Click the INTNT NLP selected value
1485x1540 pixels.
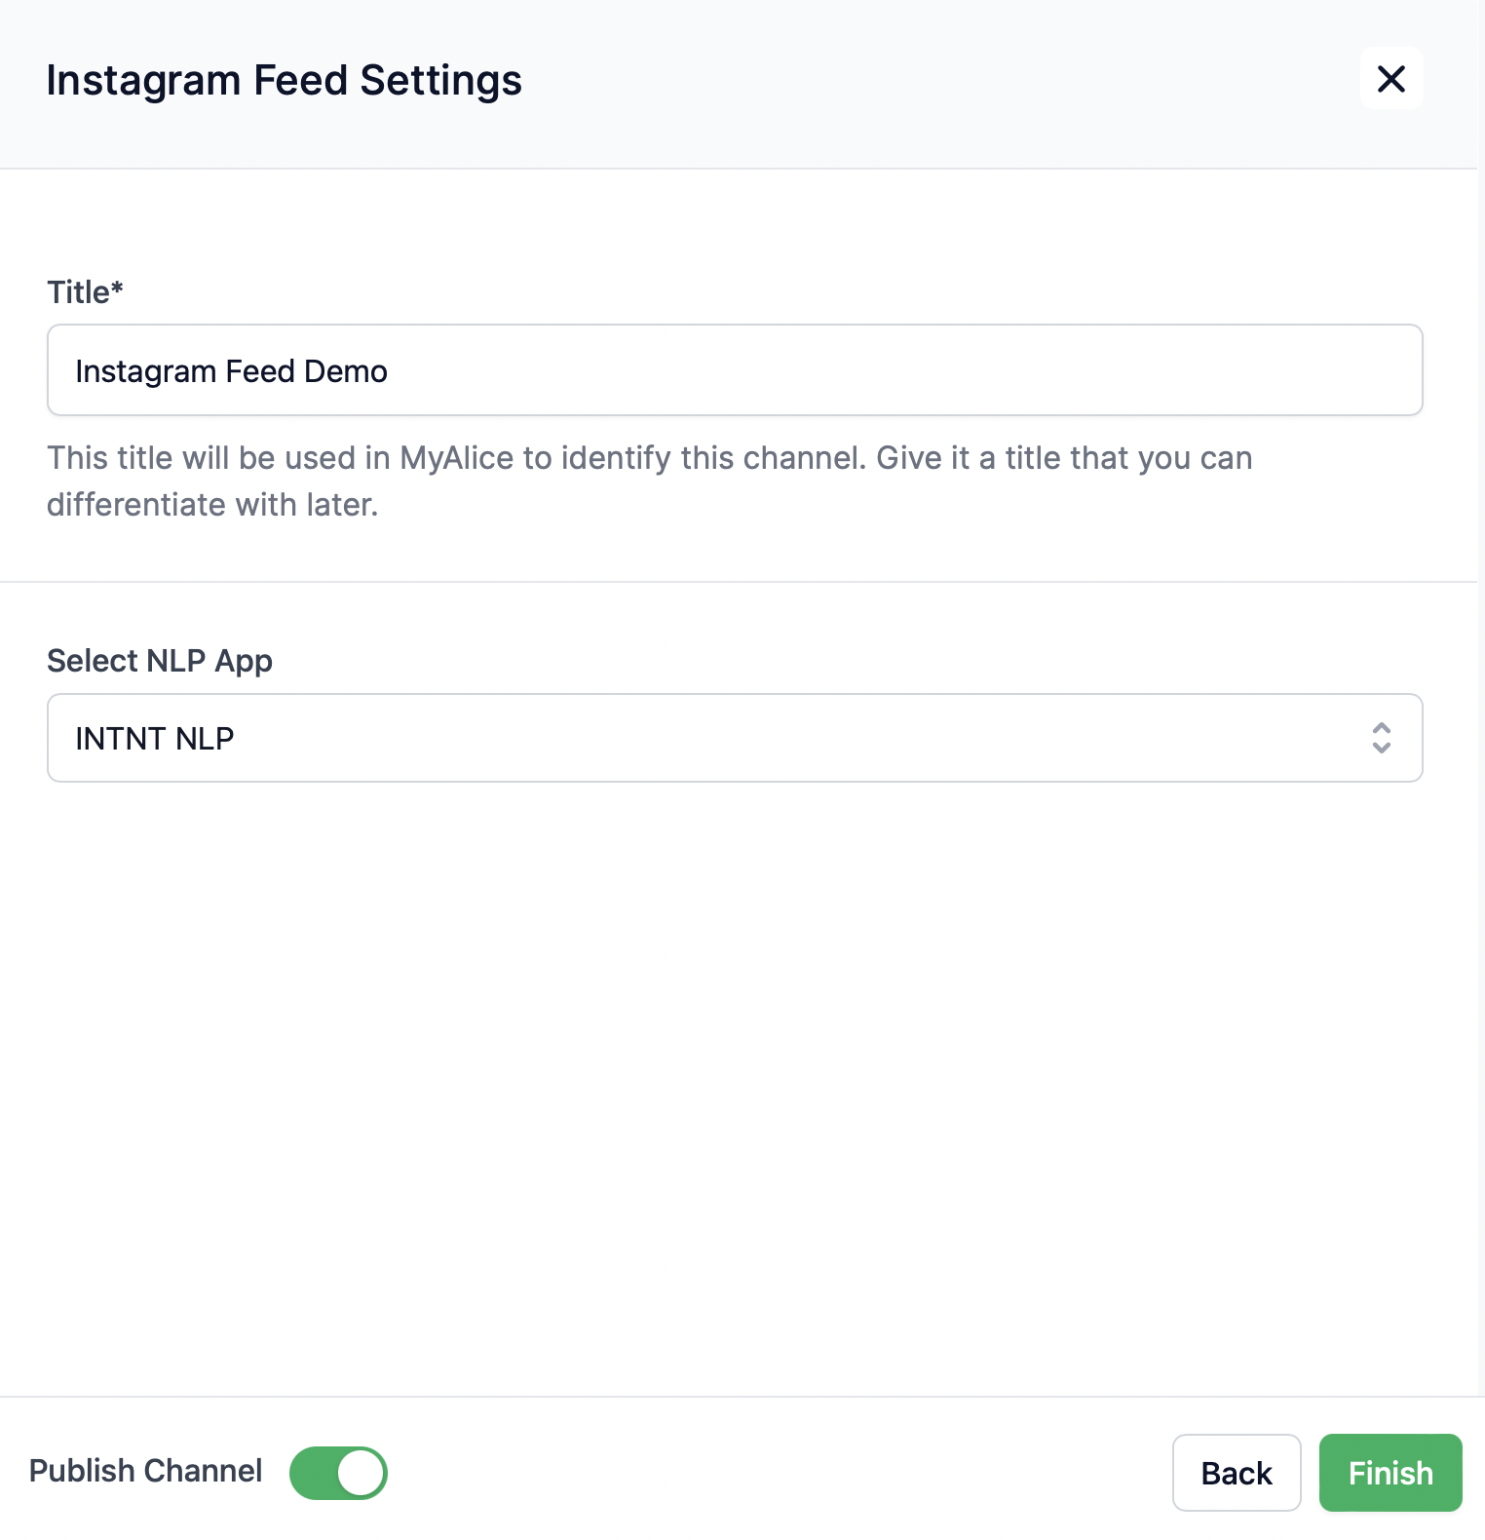[x=155, y=739]
